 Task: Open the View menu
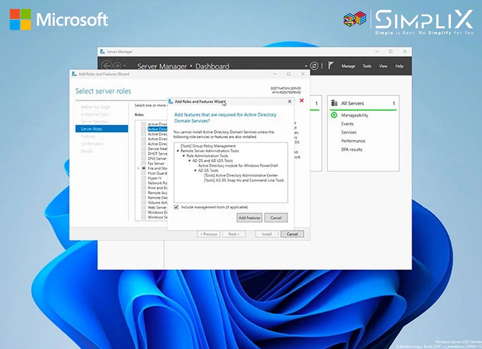click(x=383, y=66)
